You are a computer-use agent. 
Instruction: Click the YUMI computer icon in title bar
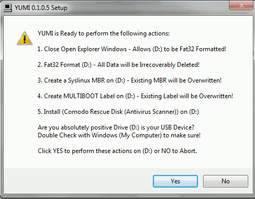click(8, 8)
